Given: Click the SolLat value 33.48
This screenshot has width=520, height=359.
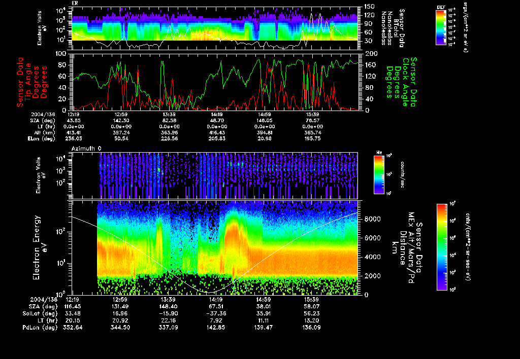Looking at the screenshot, I should tap(73, 313).
